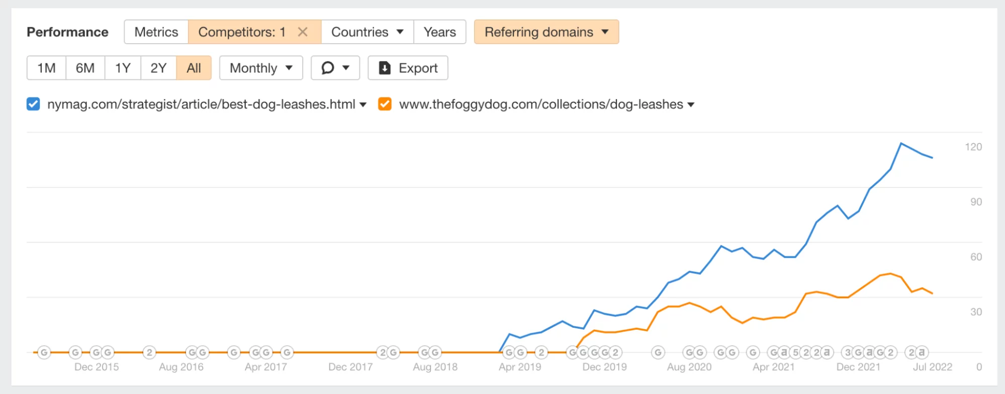This screenshot has height=394, width=1005.
Task: Click the first G marker before Dec 2015
Action: 44,353
